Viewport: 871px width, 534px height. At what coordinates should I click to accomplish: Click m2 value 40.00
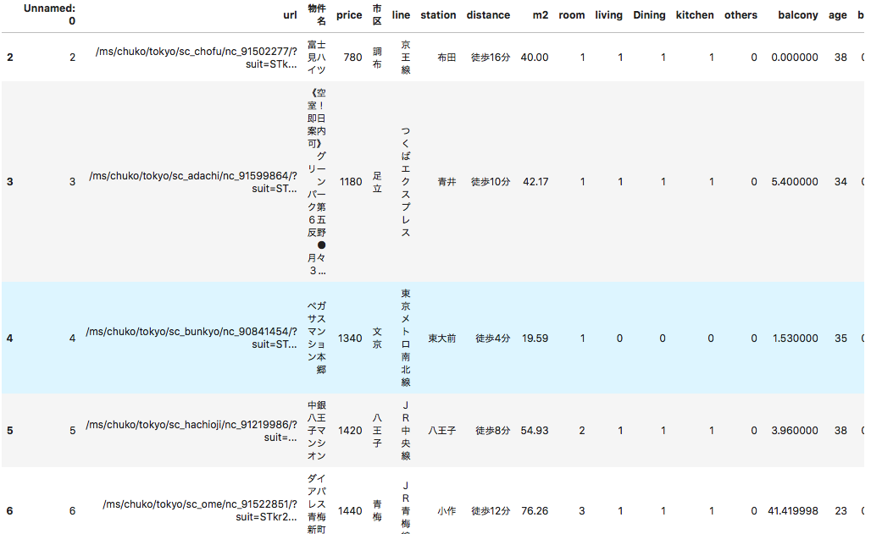pyautogui.click(x=535, y=58)
